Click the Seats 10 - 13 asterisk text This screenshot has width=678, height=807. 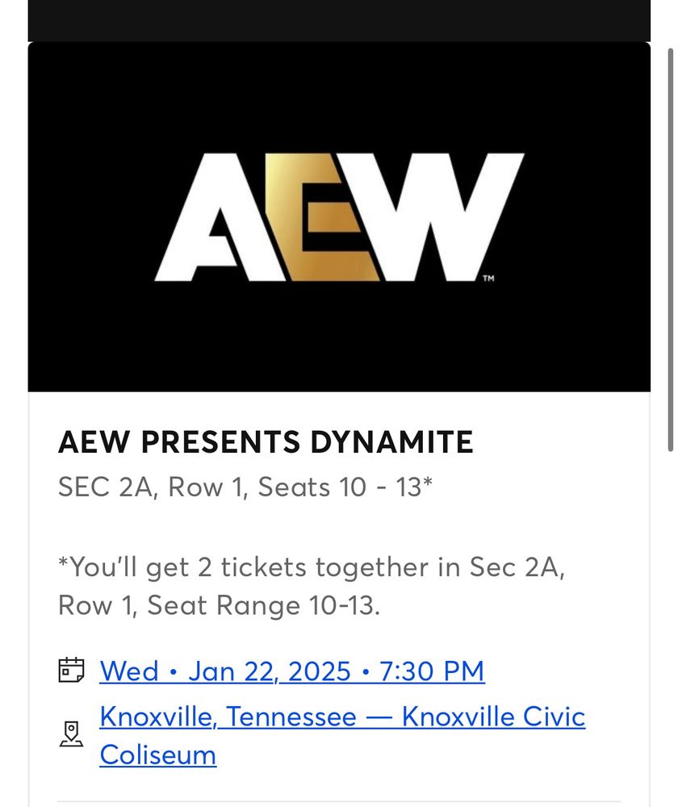point(345,487)
